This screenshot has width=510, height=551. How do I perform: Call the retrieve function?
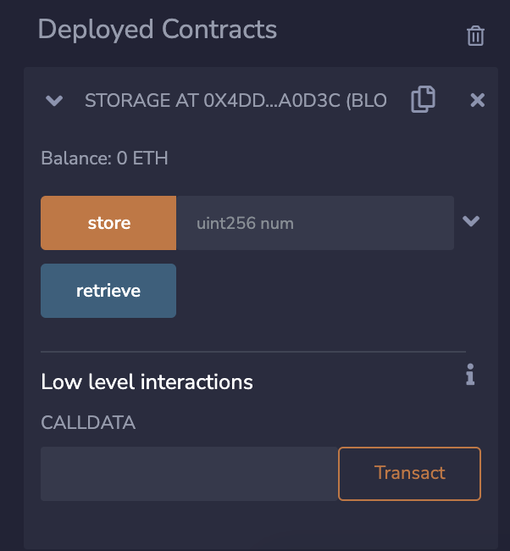[108, 291]
